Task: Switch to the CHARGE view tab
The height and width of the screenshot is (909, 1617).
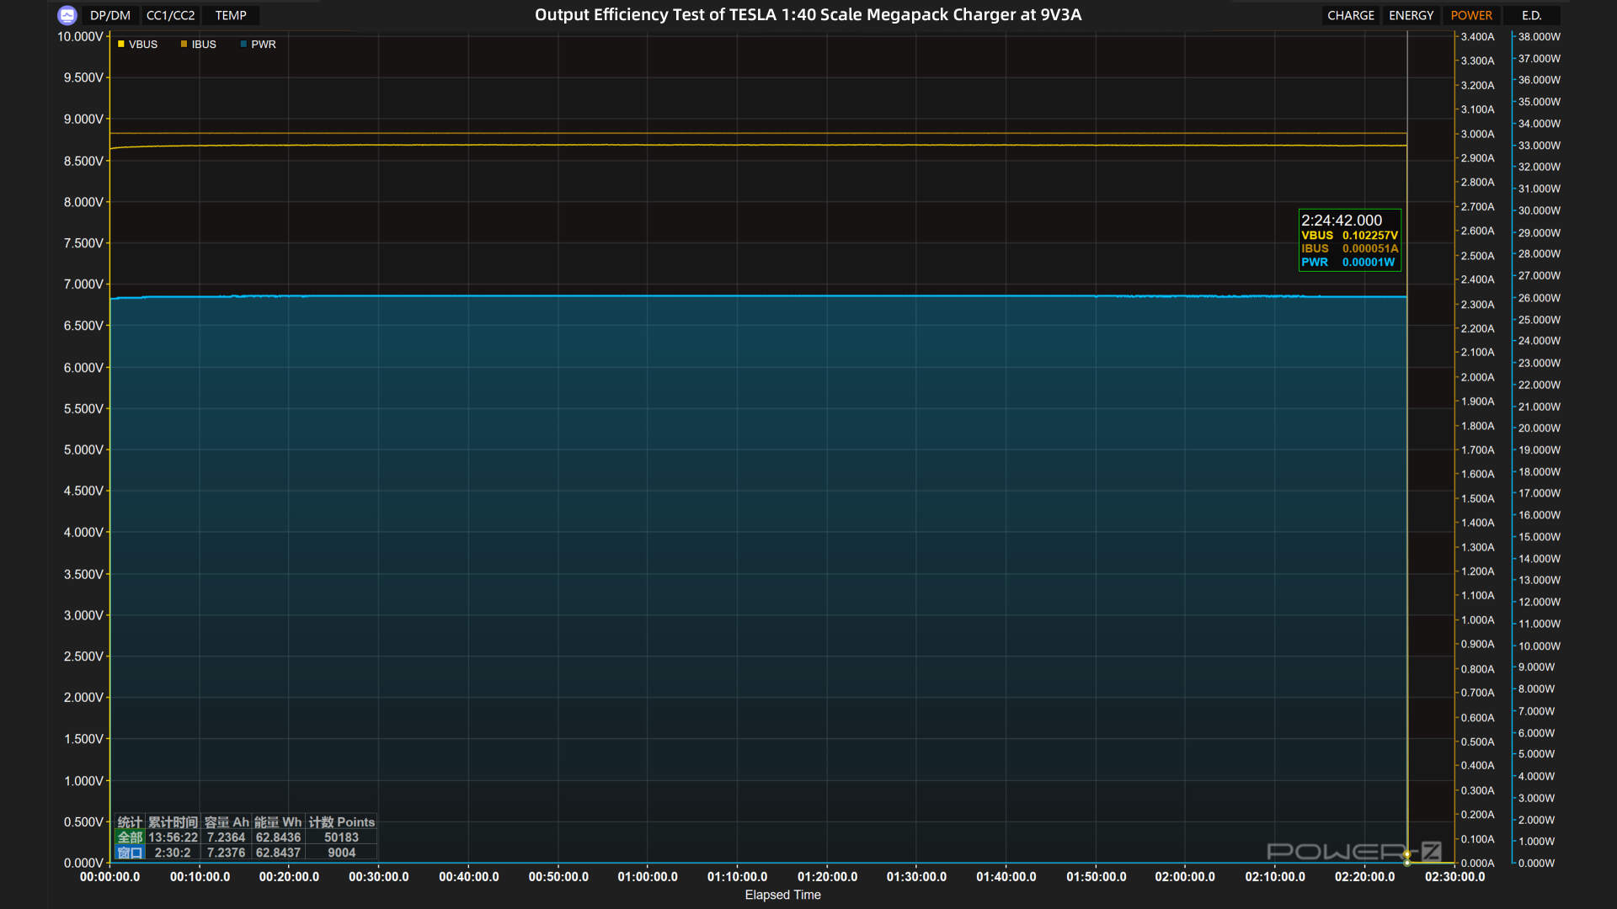Action: (x=1351, y=15)
